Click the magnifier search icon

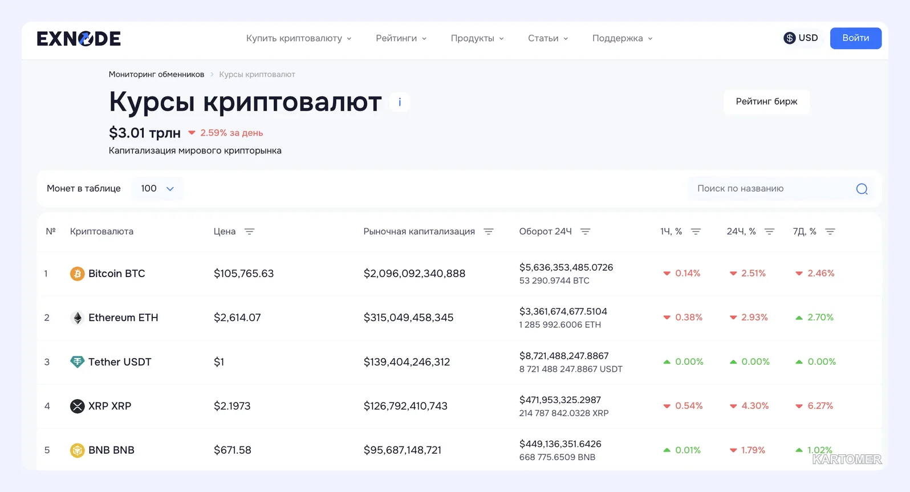coord(862,189)
